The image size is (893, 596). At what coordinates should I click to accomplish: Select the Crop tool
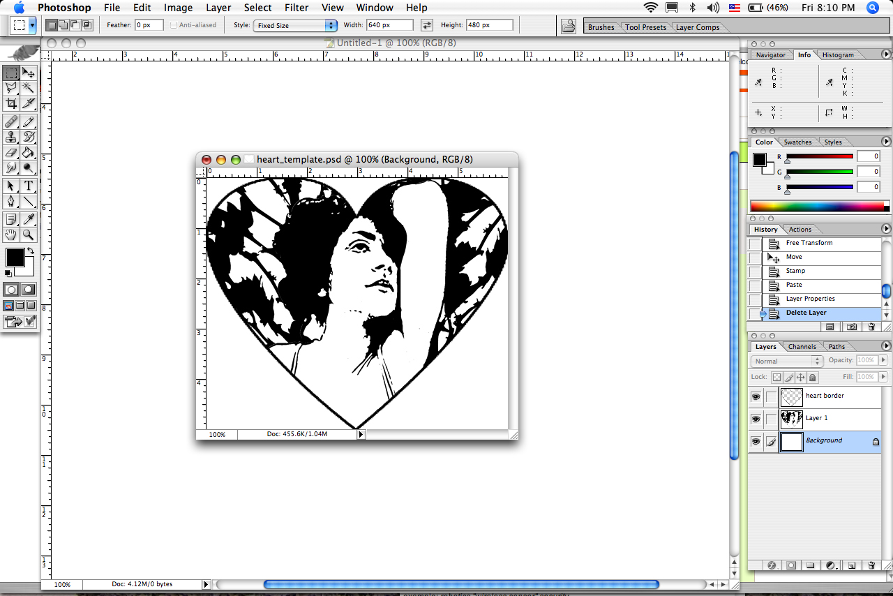point(11,104)
